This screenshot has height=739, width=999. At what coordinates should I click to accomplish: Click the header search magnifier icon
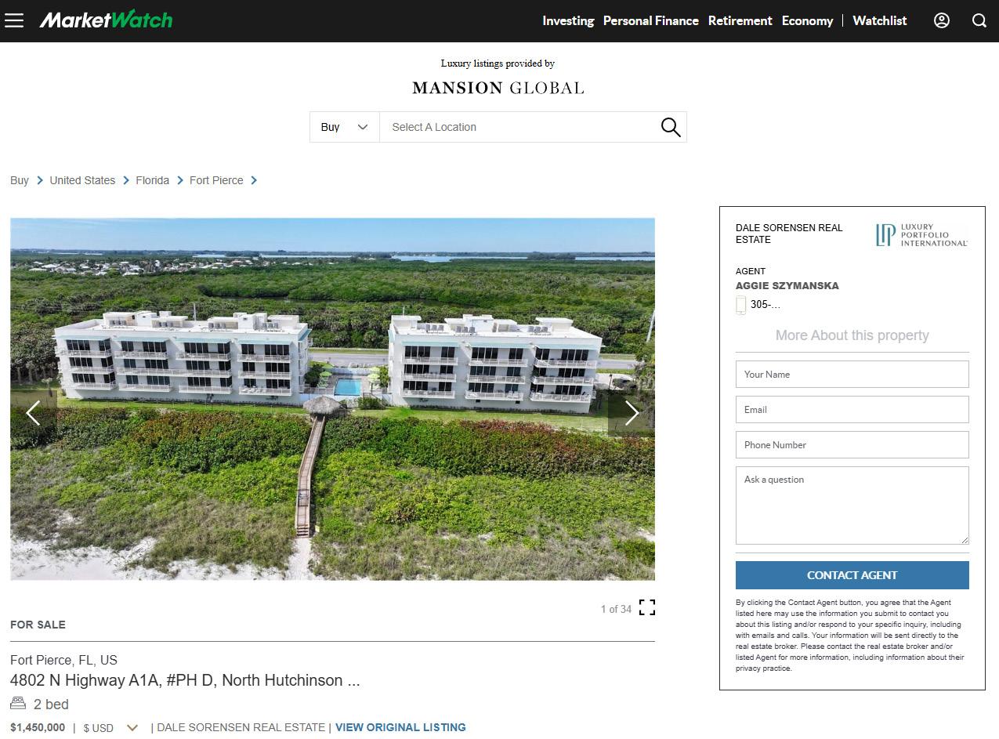[979, 20]
